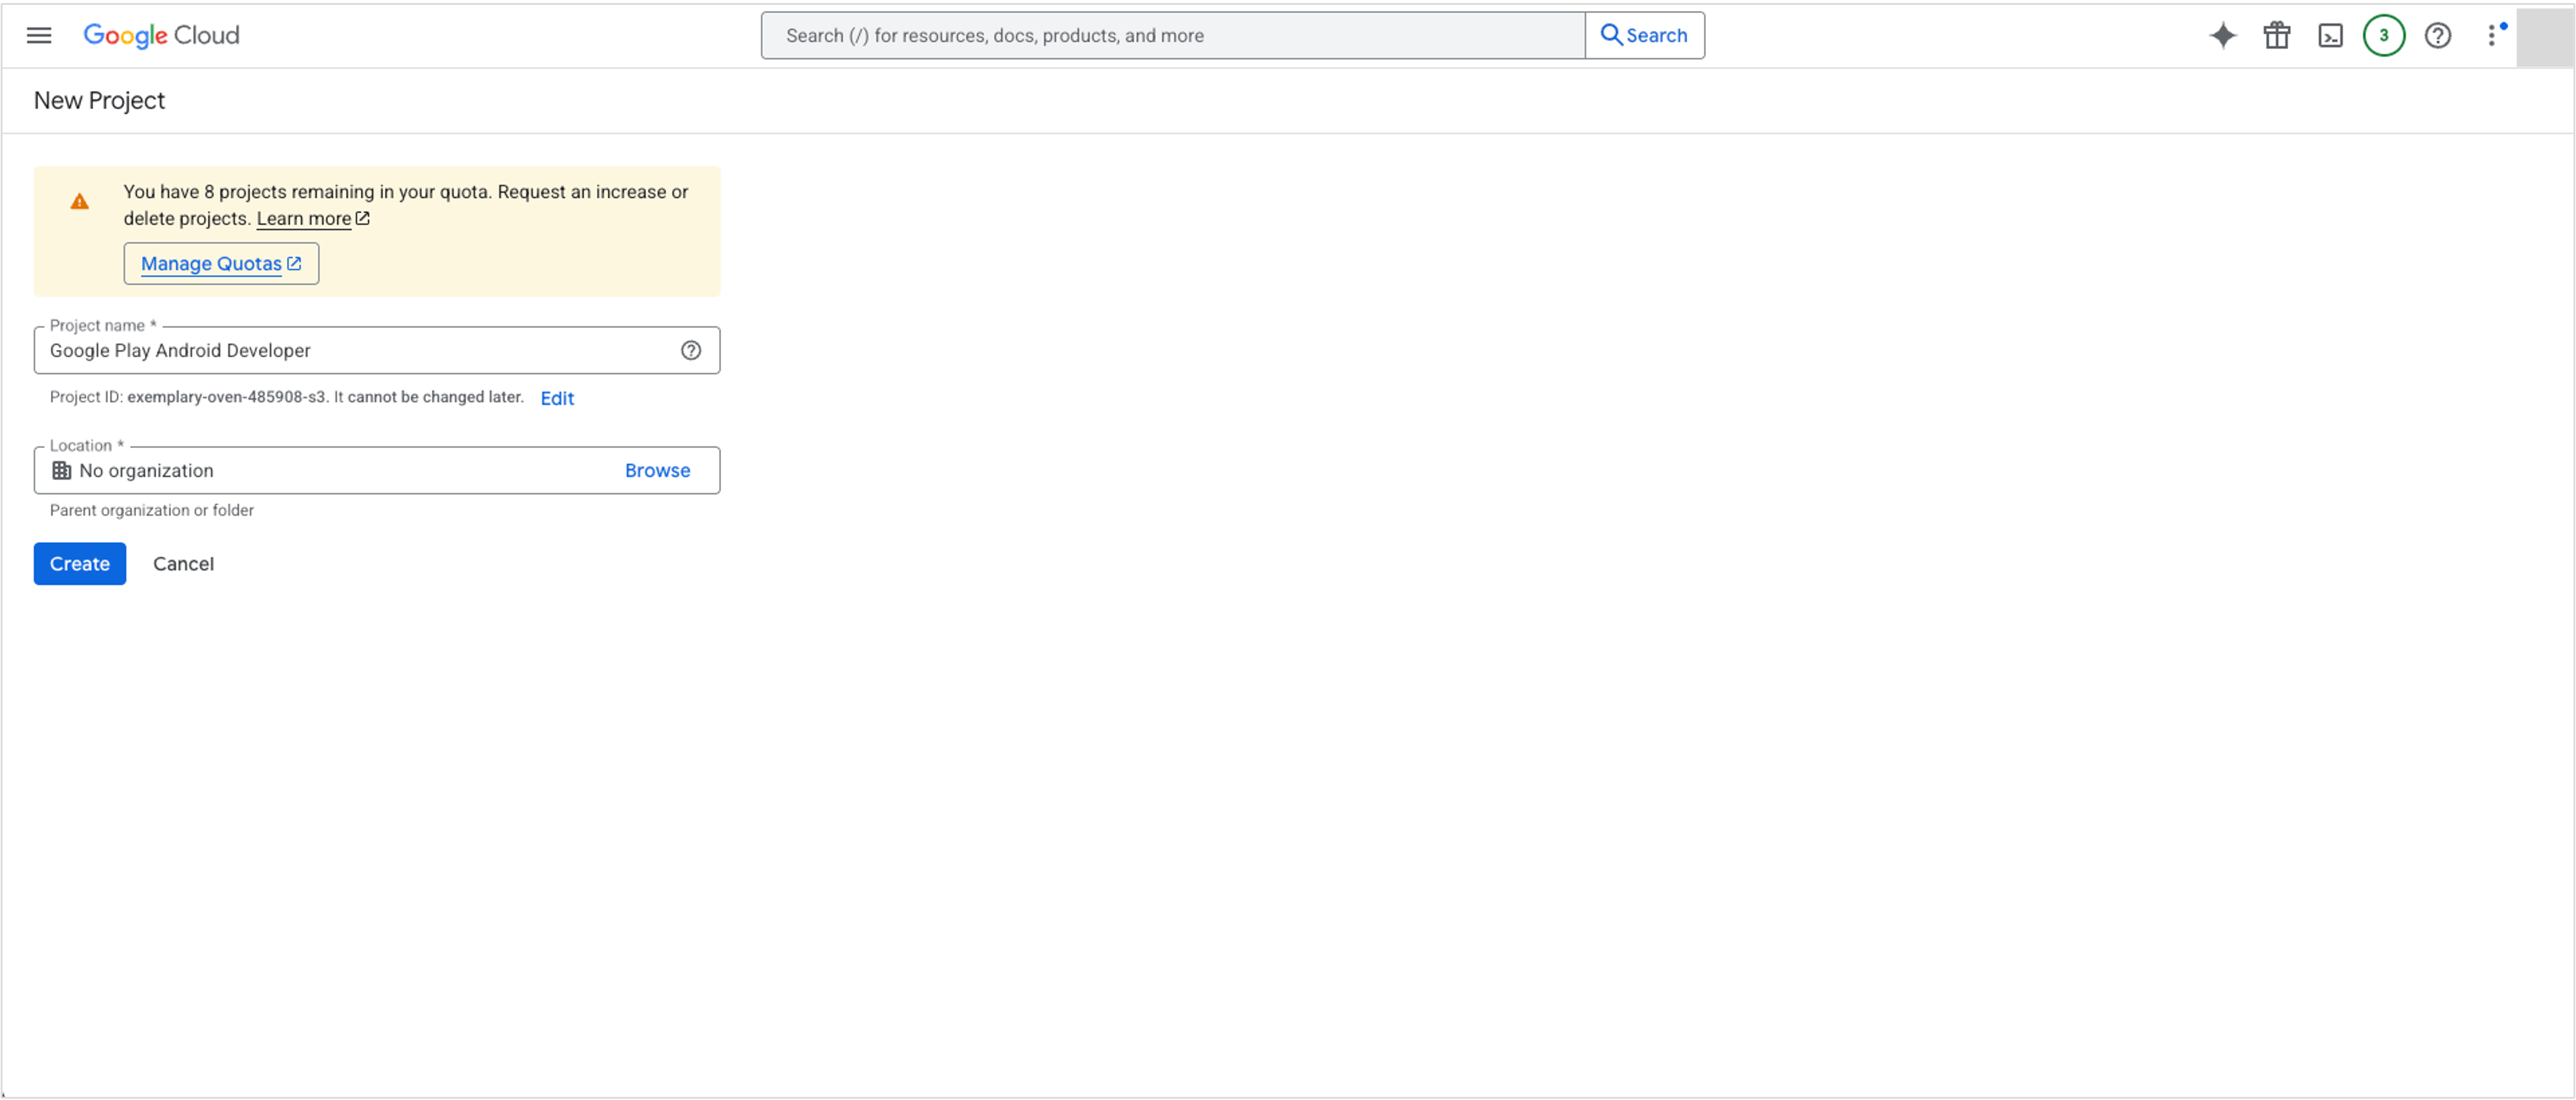Click the warning triangle icon in quota notice
Viewport: 2576px width, 1100px height.
click(x=80, y=202)
